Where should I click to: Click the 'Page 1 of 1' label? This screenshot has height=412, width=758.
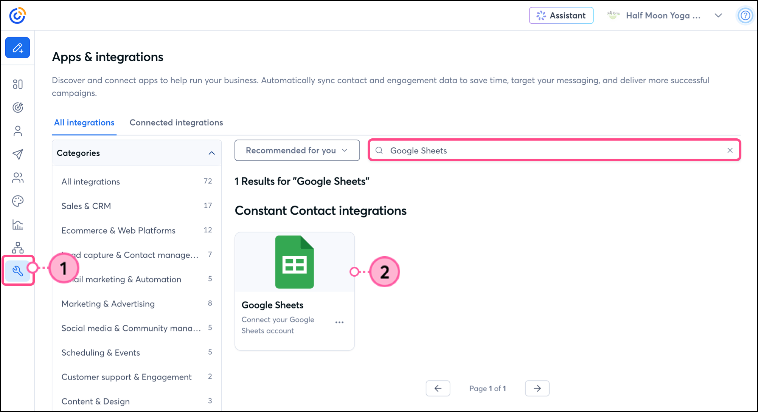[x=488, y=388]
